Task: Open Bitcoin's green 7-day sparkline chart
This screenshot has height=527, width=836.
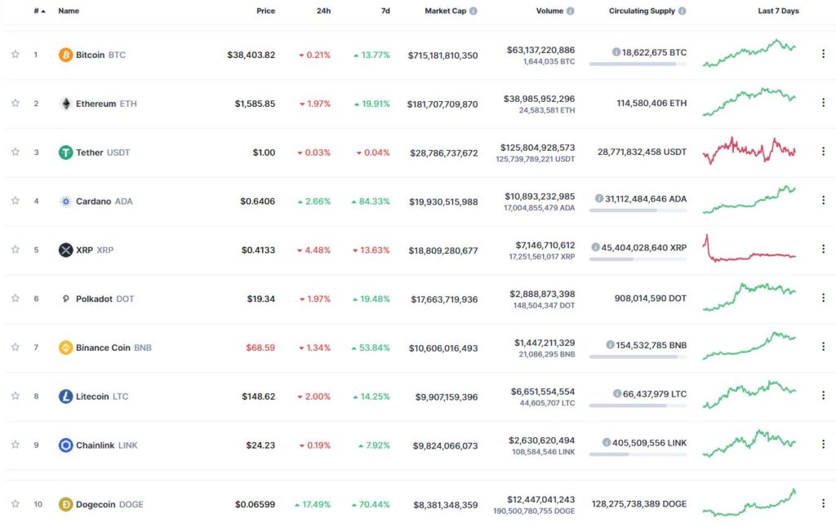Action: click(749, 53)
